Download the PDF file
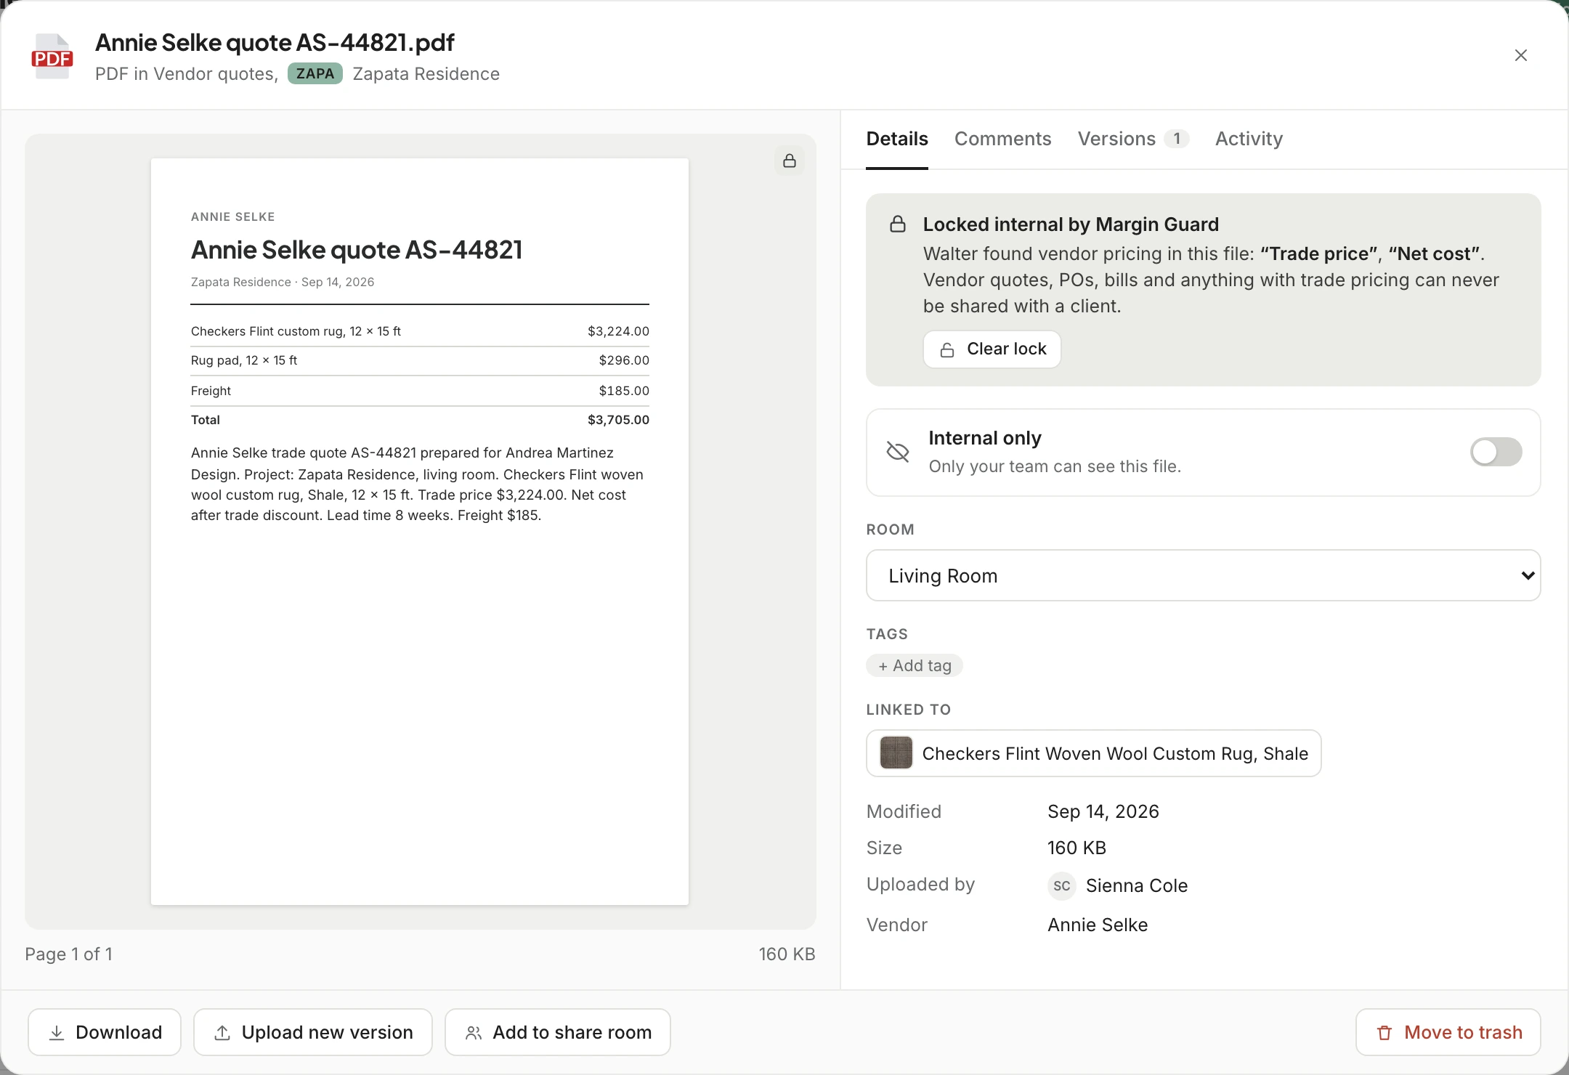This screenshot has height=1075, width=1569. 105,1032
